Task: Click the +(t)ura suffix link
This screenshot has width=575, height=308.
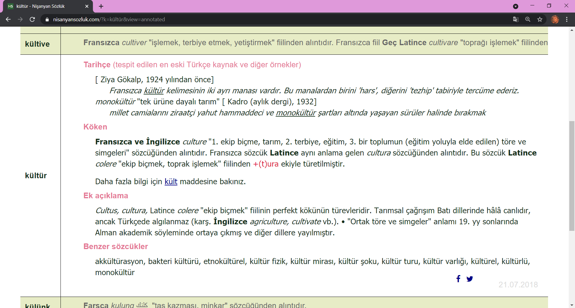Action: pos(266,164)
